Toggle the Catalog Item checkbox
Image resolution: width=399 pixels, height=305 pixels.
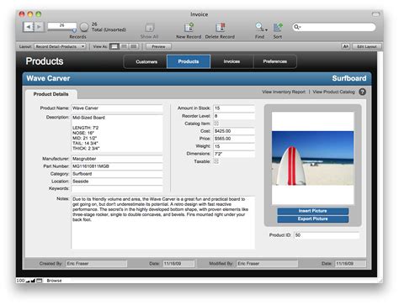point(216,124)
